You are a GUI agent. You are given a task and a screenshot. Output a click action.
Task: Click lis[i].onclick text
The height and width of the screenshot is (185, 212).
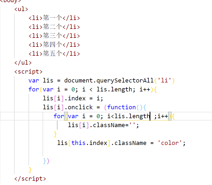click(68, 107)
